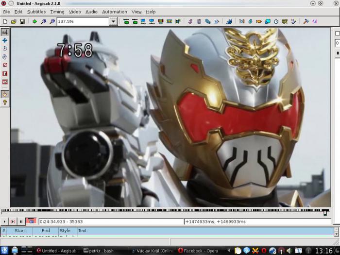Snap subtitle end to video frame
Image resolution: width=340 pixels, height=255 pixels.
[x=152, y=21]
